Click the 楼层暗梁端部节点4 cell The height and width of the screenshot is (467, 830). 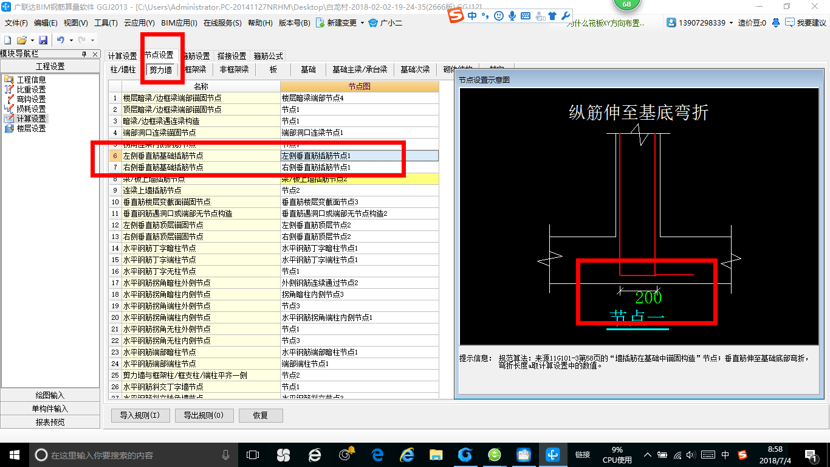tap(360, 98)
